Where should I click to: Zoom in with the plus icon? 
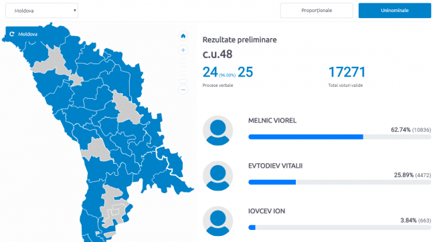183,50
